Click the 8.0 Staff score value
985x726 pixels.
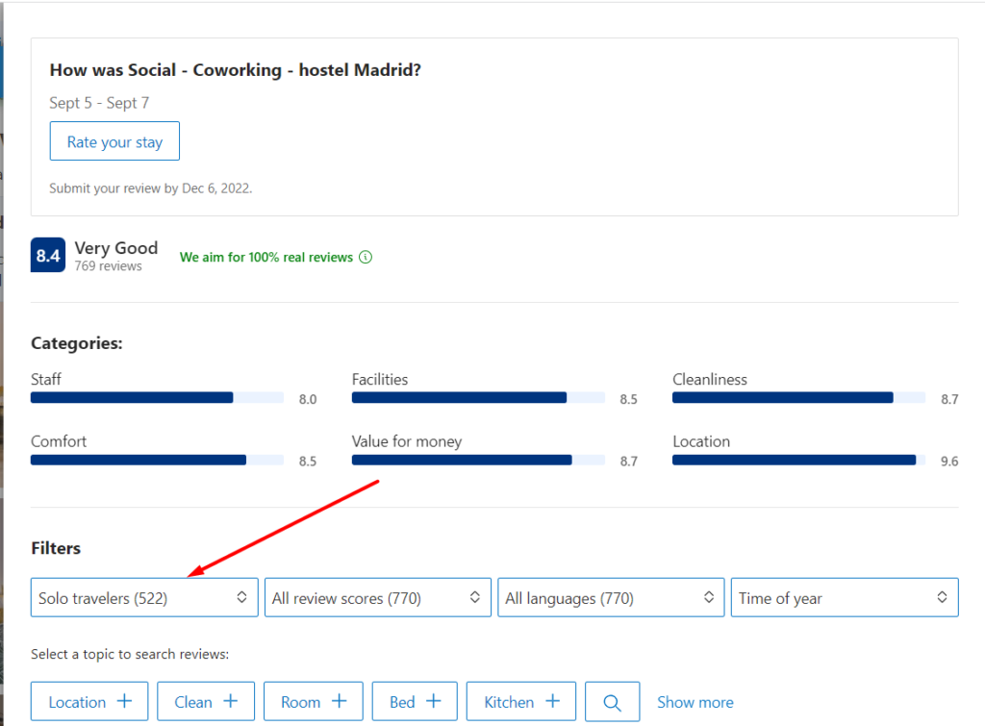(x=308, y=399)
